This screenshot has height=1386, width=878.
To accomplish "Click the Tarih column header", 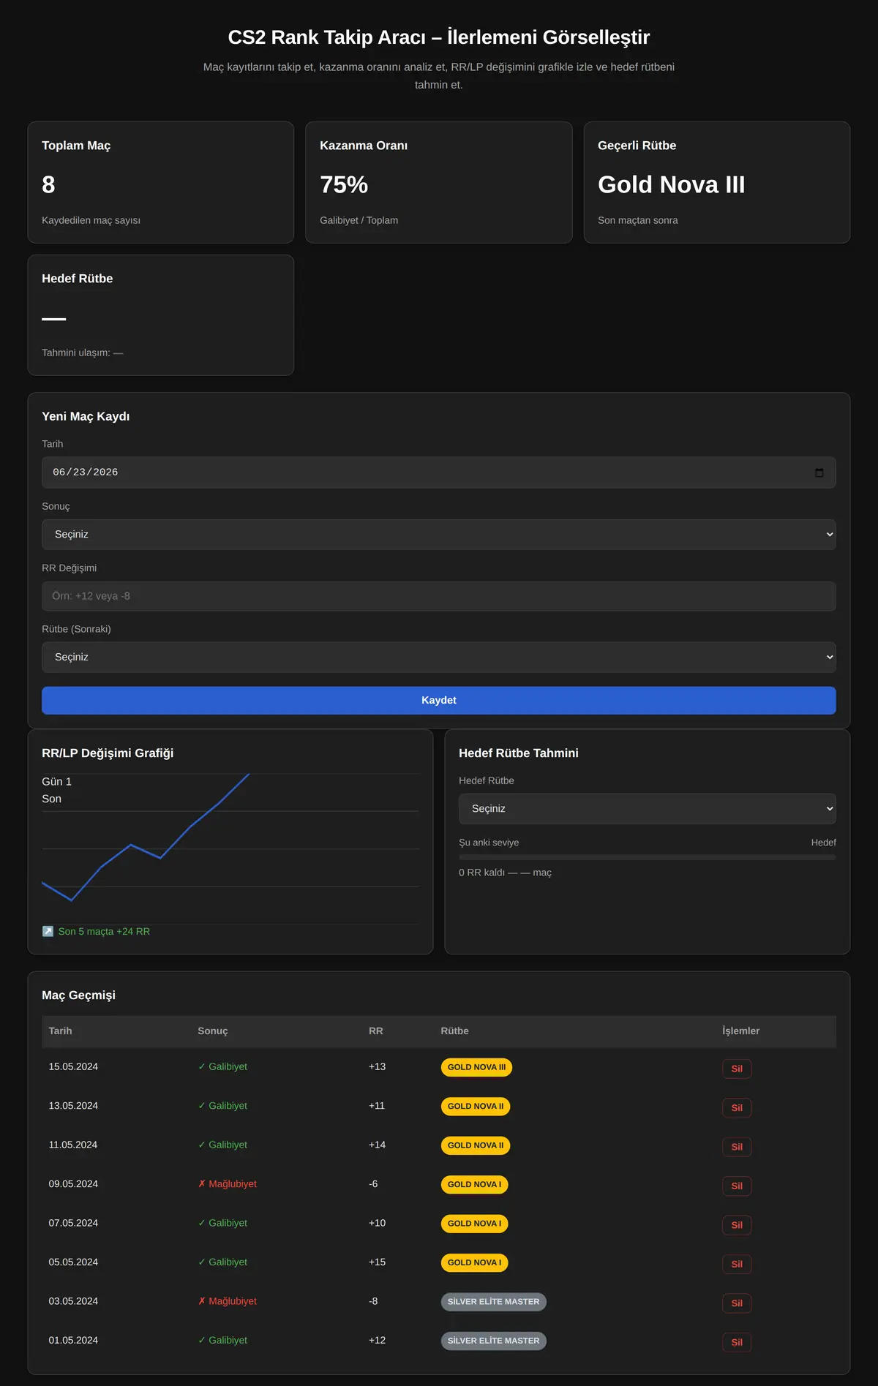I will 60,1031.
